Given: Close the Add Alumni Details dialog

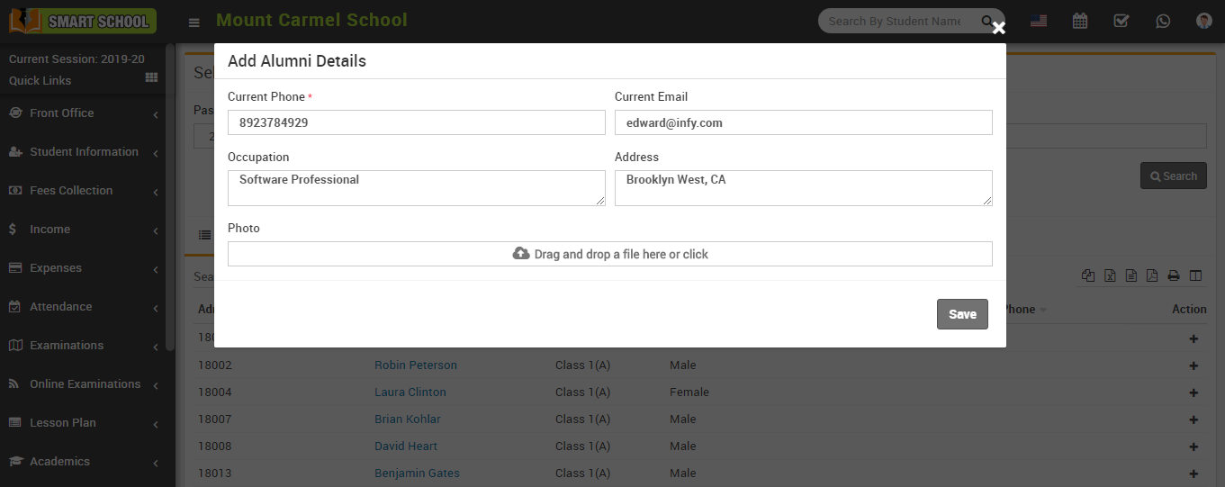Looking at the screenshot, I should pos(998,28).
